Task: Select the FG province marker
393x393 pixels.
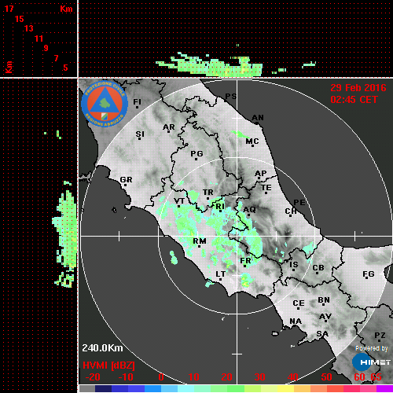Action: [369, 274]
